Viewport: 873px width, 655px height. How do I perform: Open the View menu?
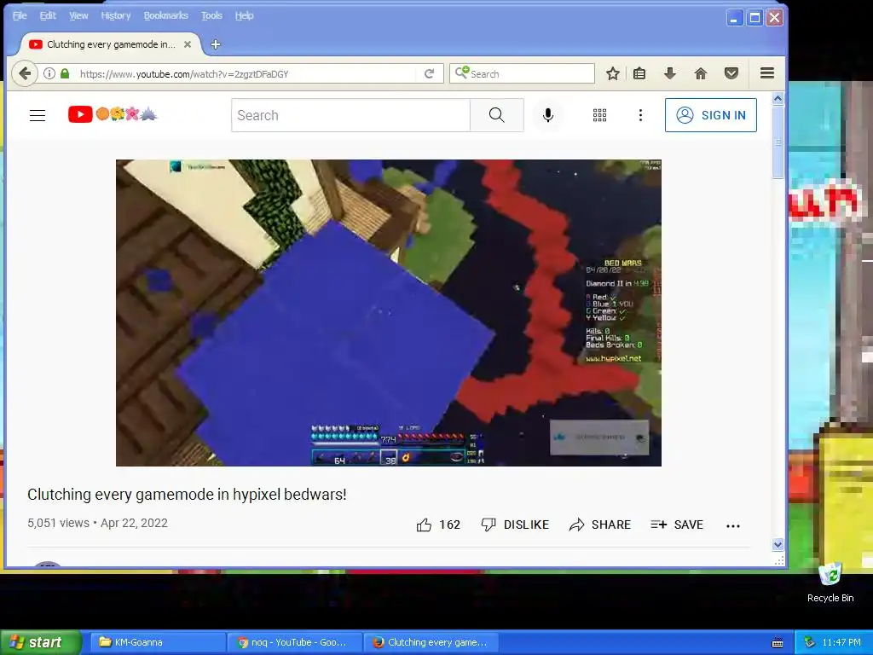tap(78, 15)
